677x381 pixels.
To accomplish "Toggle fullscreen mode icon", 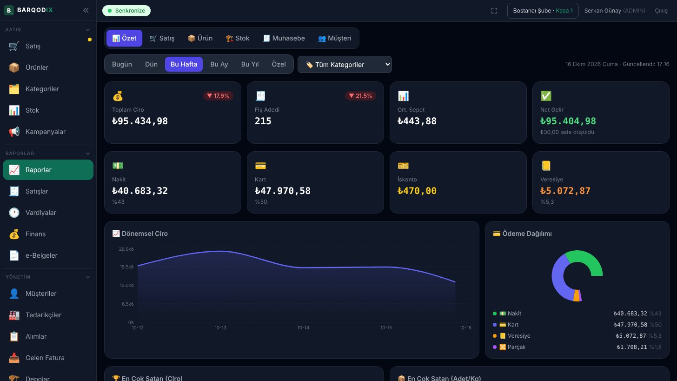I will pyautogui.click(x=494, y=11).
